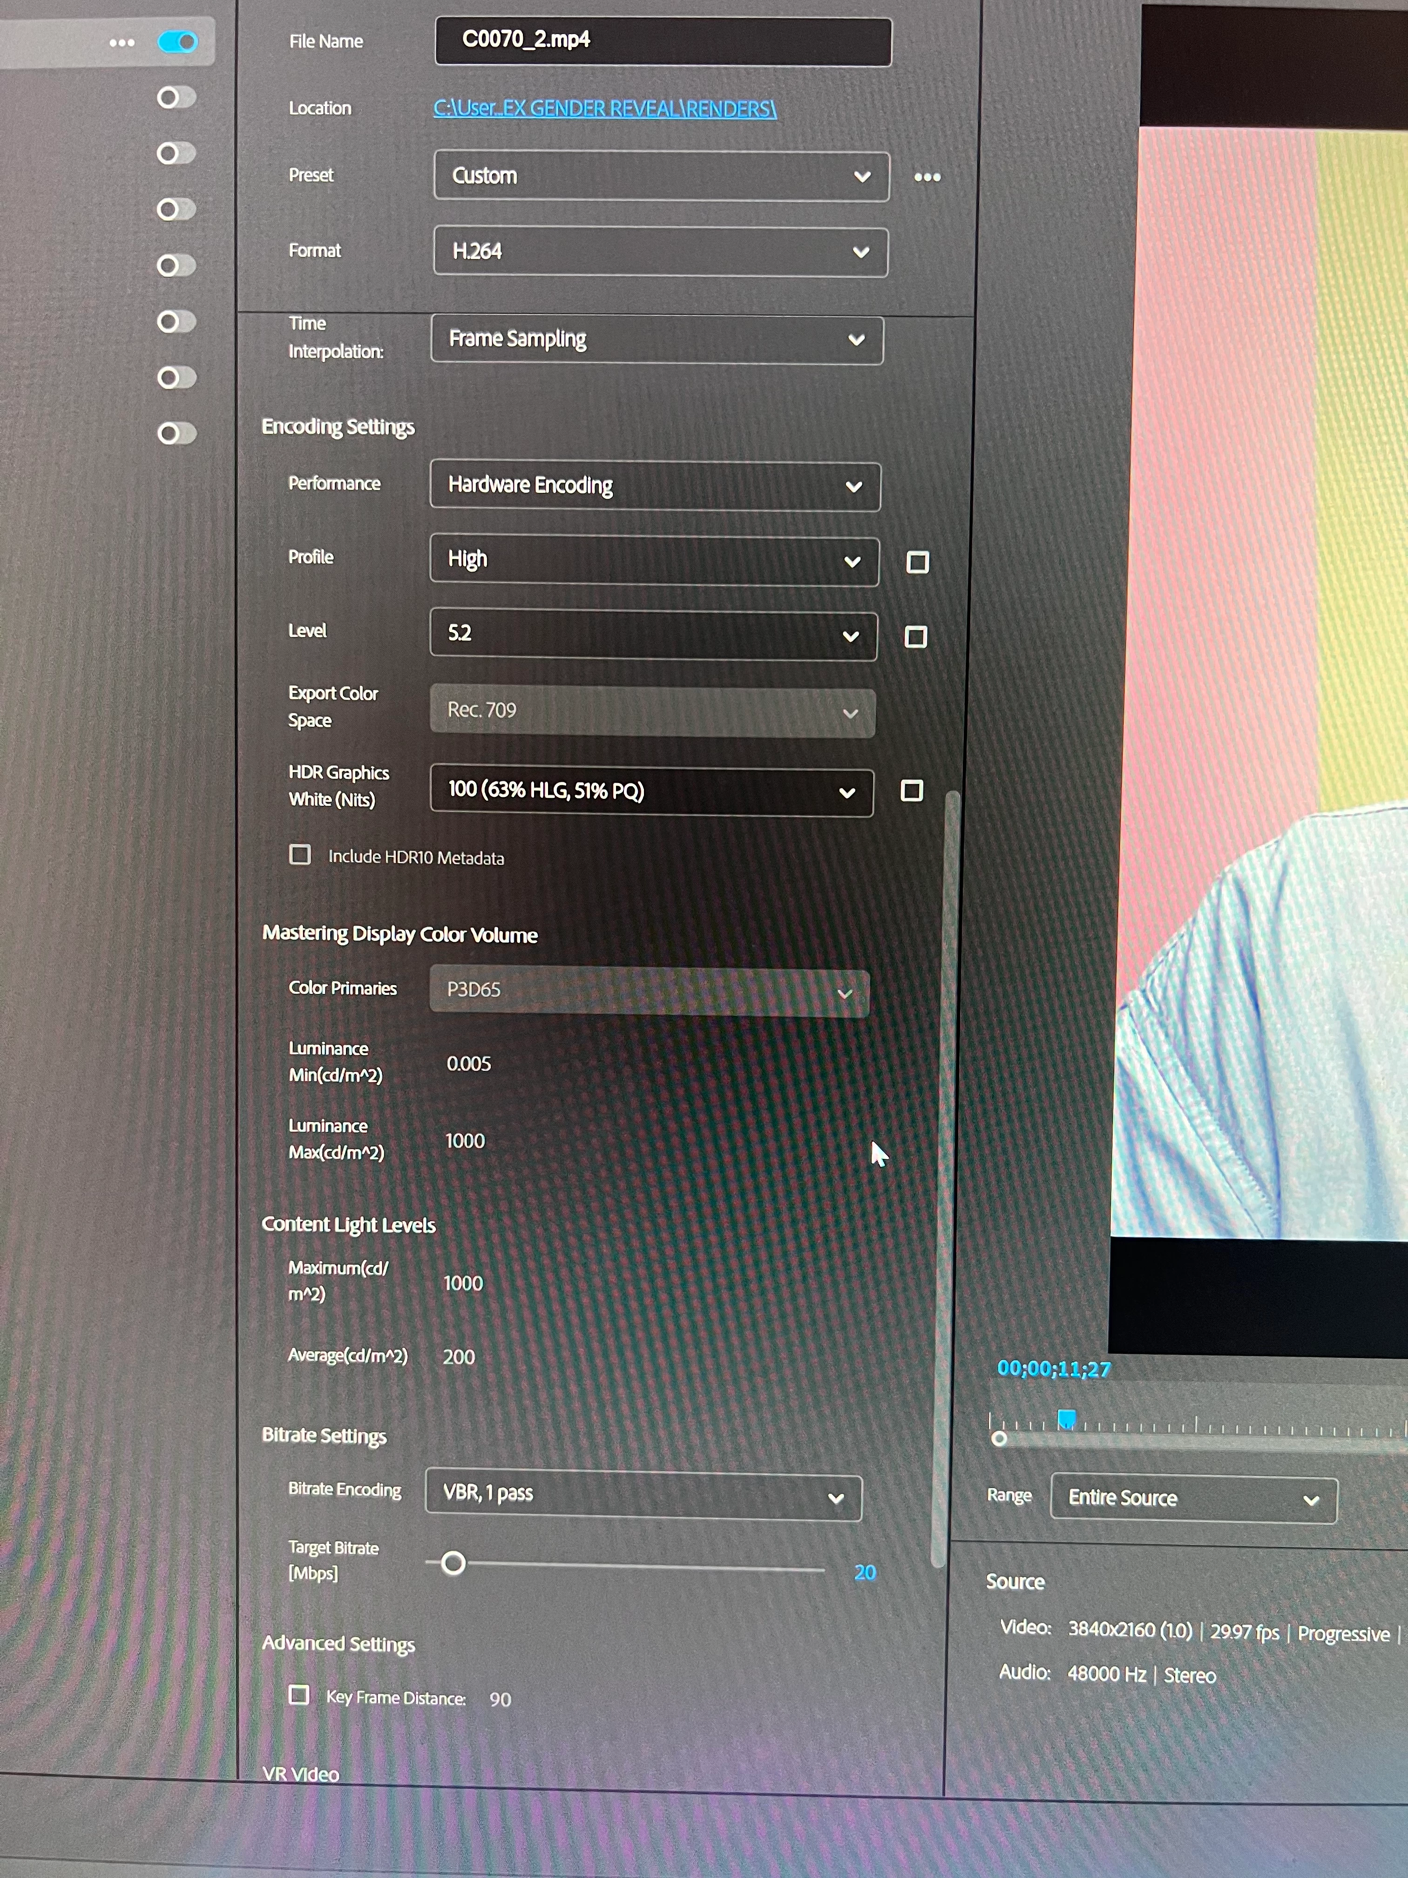This screenshot has height=1878, width=1408.
Task: Toggle the checkbox beside HDR Graphics White
Action: click(x=912, y=790)
